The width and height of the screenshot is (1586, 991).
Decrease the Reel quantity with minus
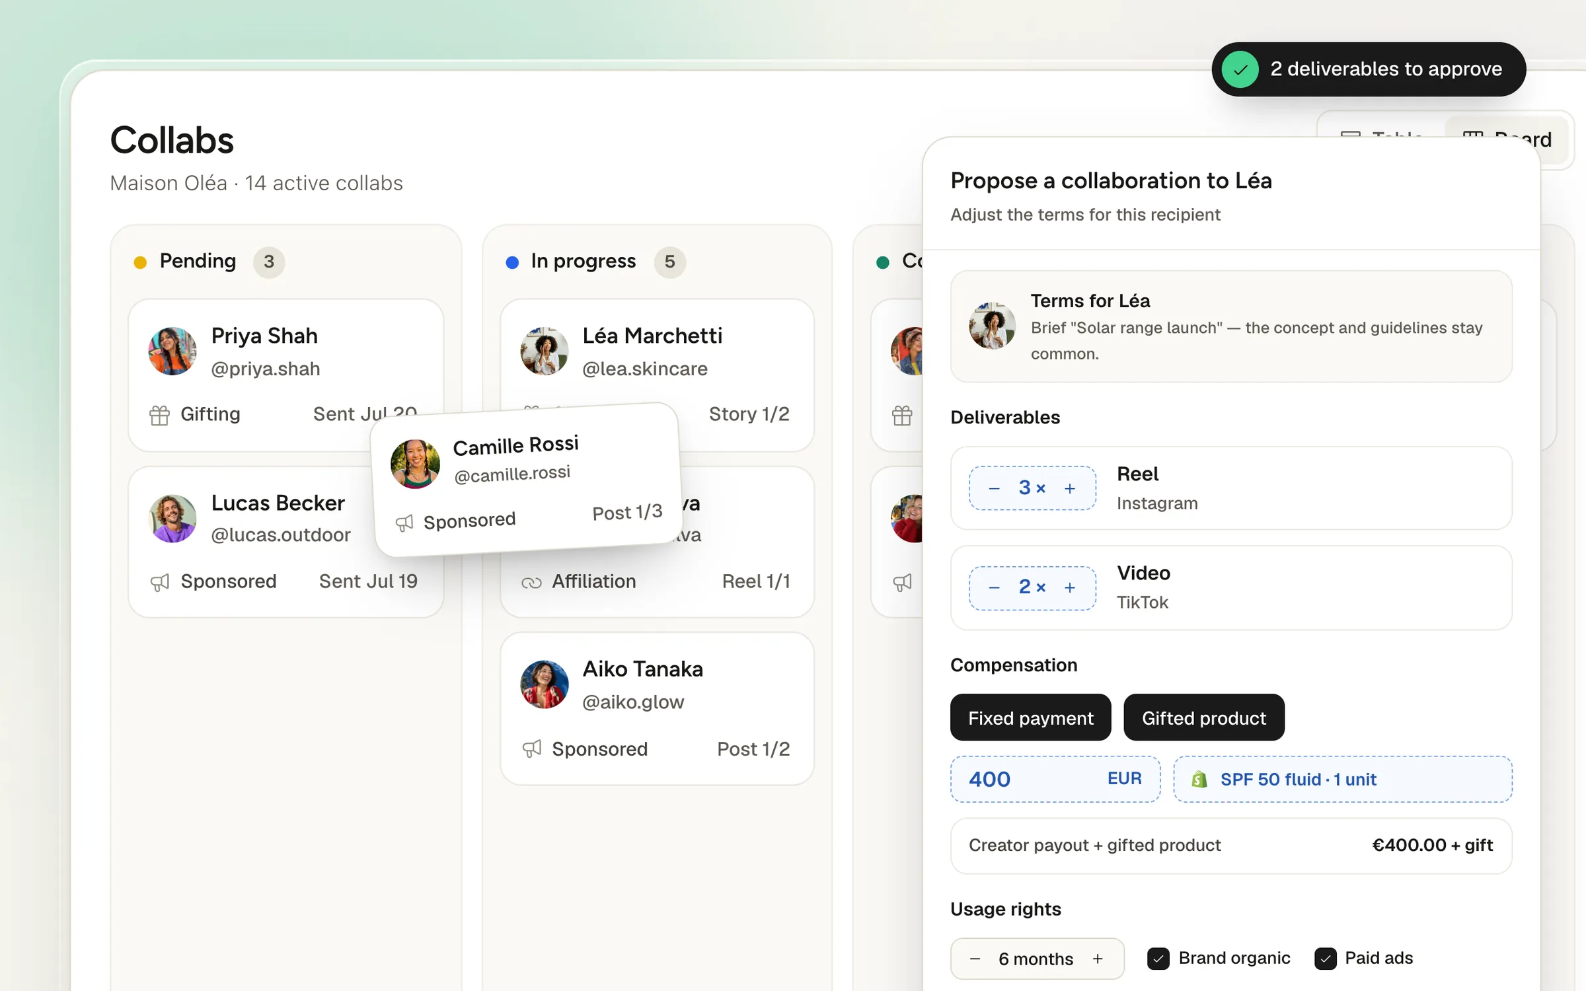coord(994,488)
